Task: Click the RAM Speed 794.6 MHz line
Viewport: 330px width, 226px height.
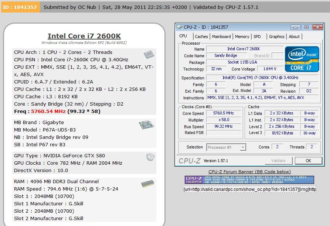Action: point(66,189)
